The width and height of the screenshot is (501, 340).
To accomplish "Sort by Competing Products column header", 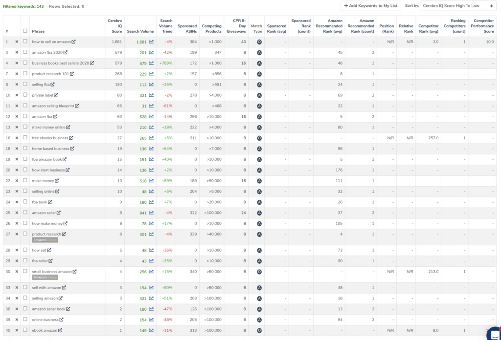I will pos(211,29).
